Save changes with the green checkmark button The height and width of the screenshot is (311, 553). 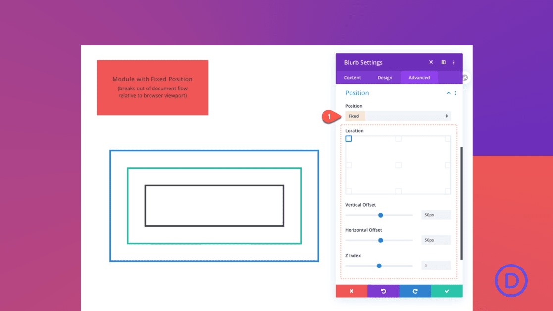[x=447, y=291]
